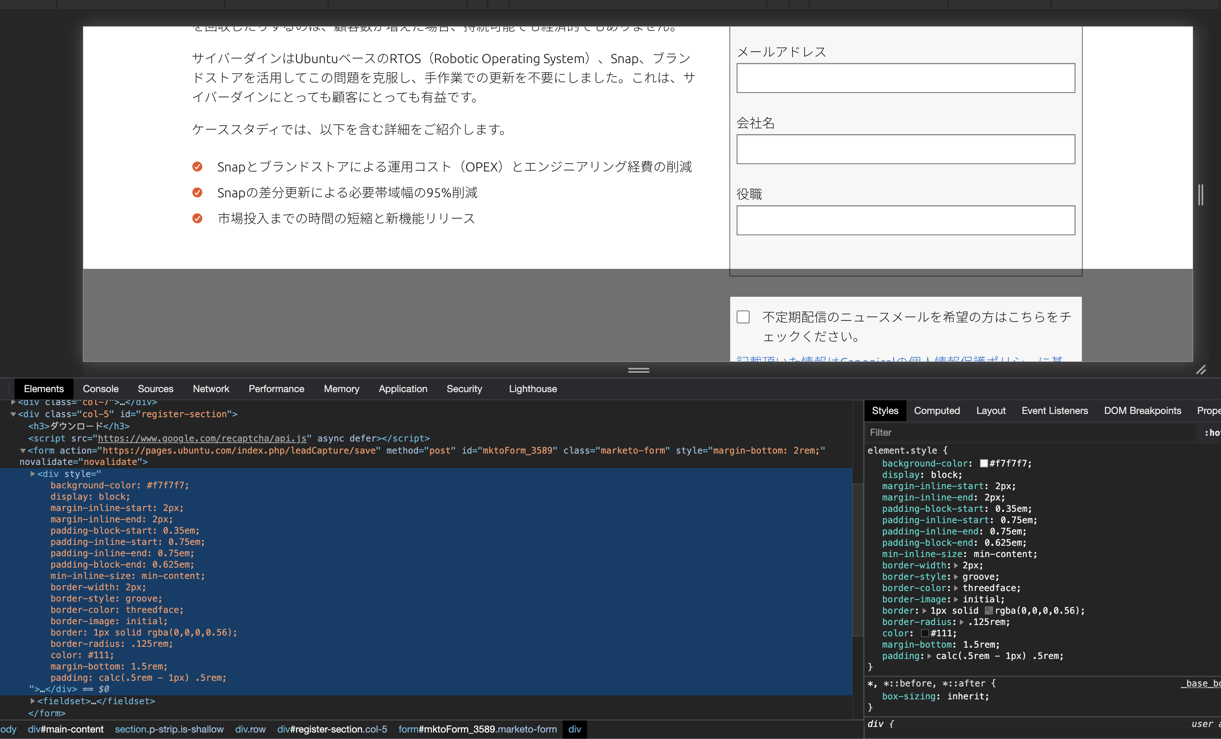Image resolution: width=1221 pixels, height=739 pixels.
Task: Expand the border-width shorthand triangle
Action: [956, 566]
